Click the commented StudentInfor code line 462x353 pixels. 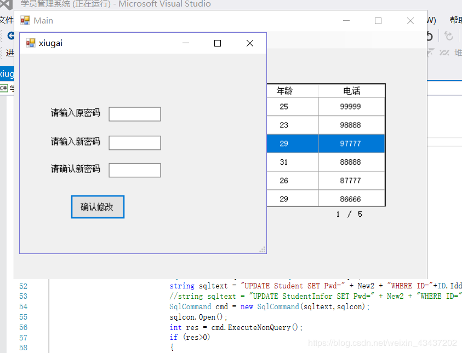point(316,296)
